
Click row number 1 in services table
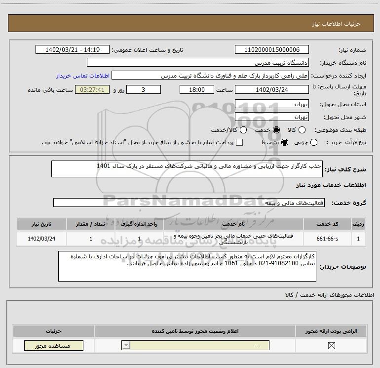point(358,239)
